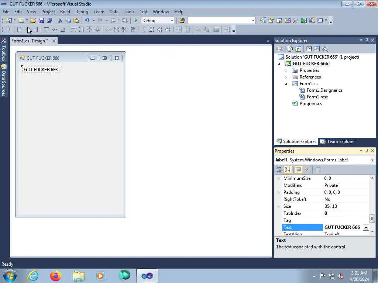The width and height of the screenshot is (378, 283).
Task: Toggle auto-hide pin on Solution Explorer
Action: click(x=367, y=40)
